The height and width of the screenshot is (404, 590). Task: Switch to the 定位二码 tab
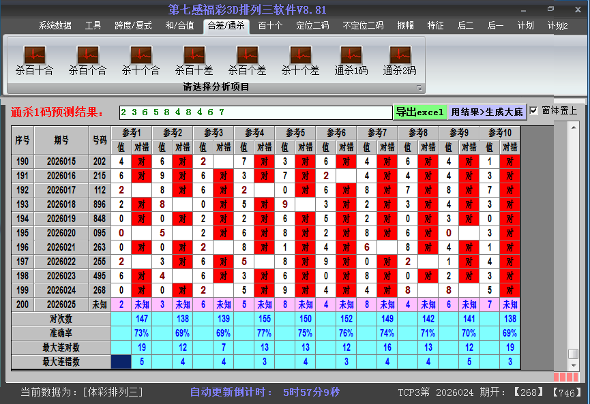pos(313,25)
